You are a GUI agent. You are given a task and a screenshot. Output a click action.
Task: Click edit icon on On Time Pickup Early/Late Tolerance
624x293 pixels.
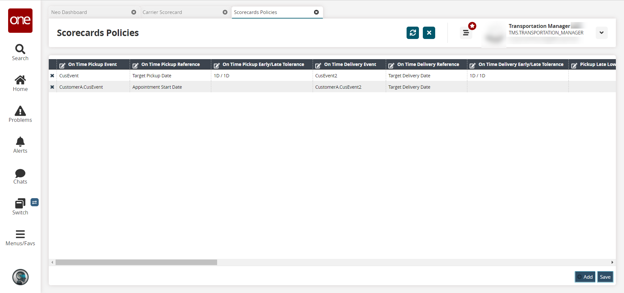[217, 65]
